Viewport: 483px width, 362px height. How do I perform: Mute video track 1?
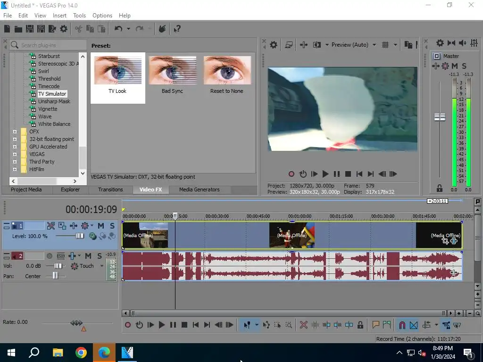coord(101,226)
